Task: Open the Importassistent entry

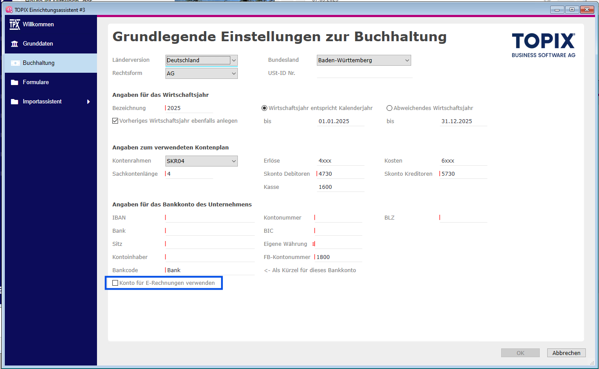Action: point(51,102)
